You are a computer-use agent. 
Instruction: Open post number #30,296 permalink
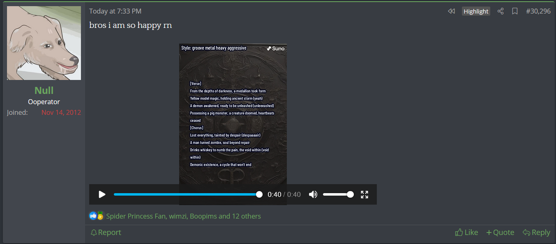(538, 11)
